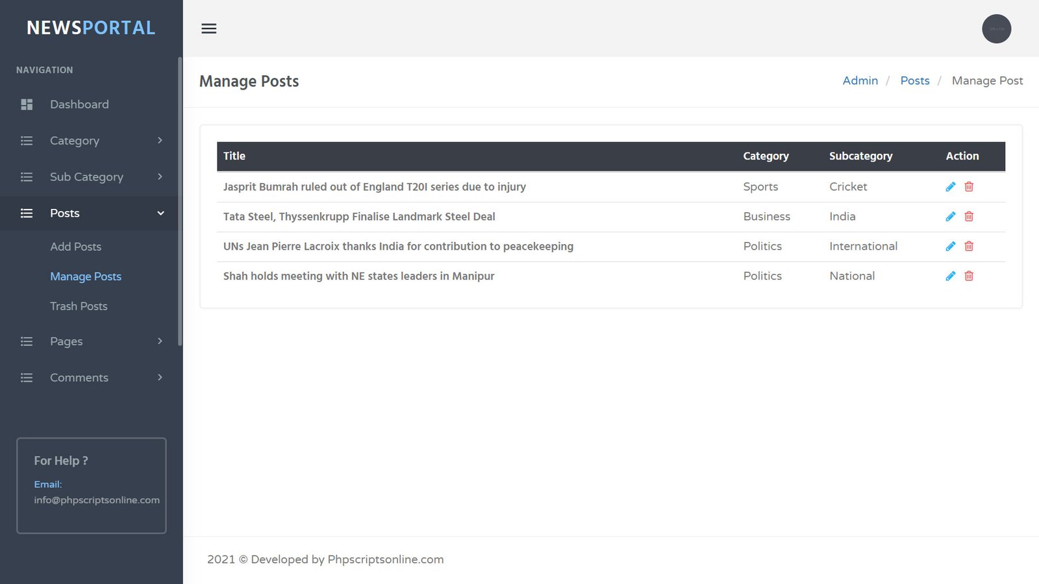Open Add Posts in sidebar
Screen dimensions: 1039x584
[76, 247]
